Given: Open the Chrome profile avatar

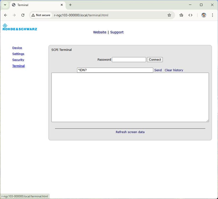Looking at the screenshot, I should 204,15.
